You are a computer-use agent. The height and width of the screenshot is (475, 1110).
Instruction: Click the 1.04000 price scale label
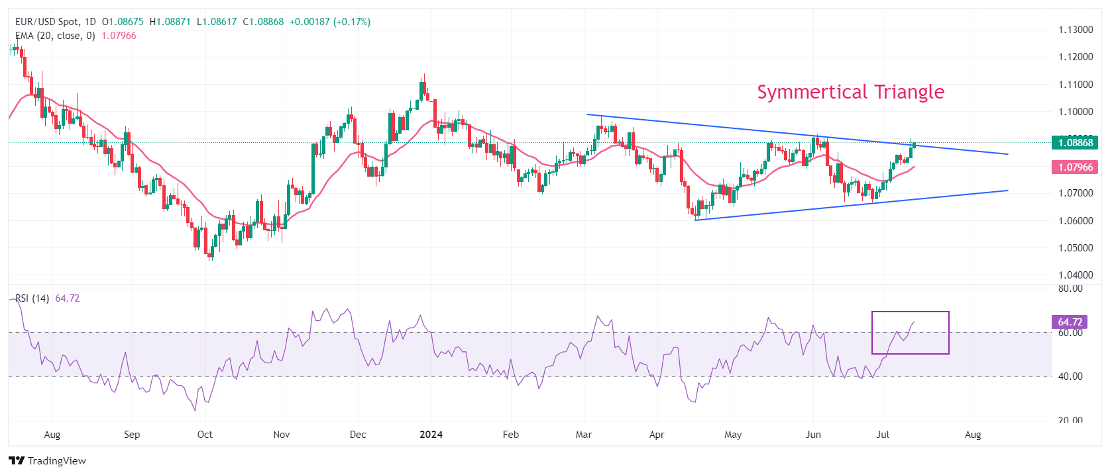(1075, 275)
